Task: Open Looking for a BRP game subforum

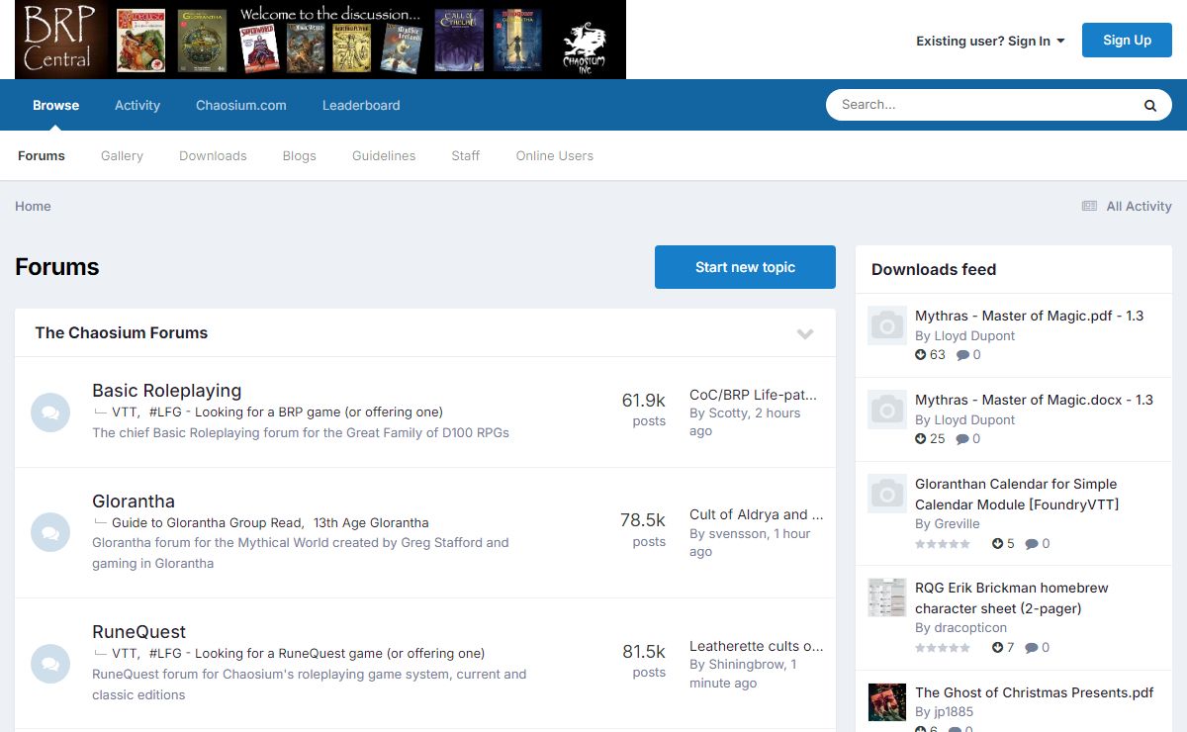Action: [x=296, y=412]
